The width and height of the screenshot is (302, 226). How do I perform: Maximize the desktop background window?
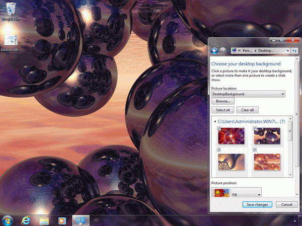click(x=282, y=40)
